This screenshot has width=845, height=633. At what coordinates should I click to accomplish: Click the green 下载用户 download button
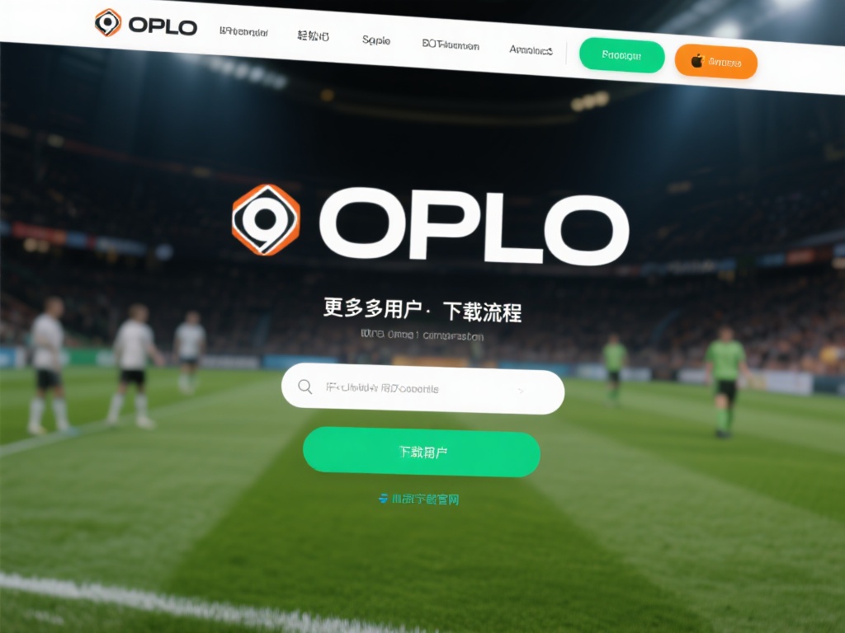tap(422, 452)
